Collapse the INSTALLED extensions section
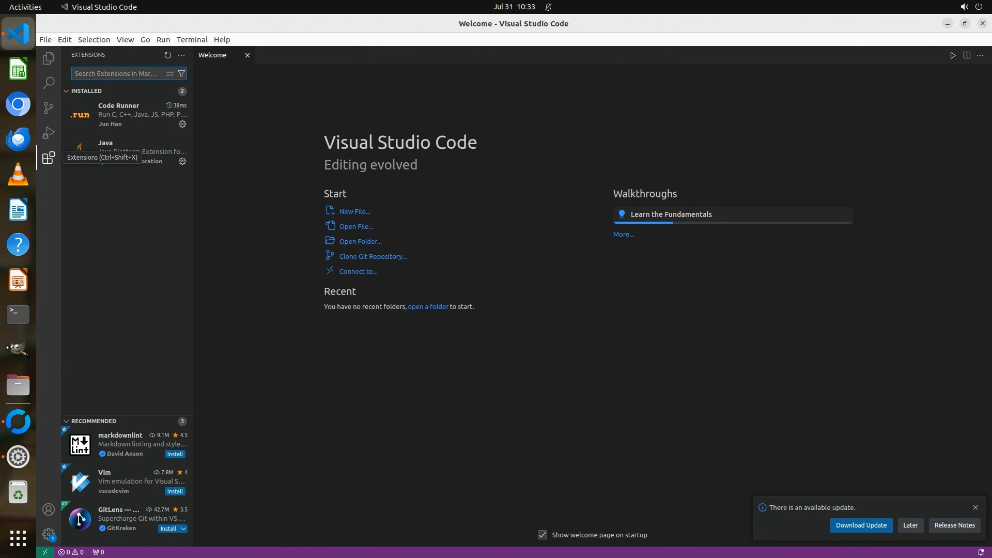Screen dimensions: 992x558 point(66,91)
